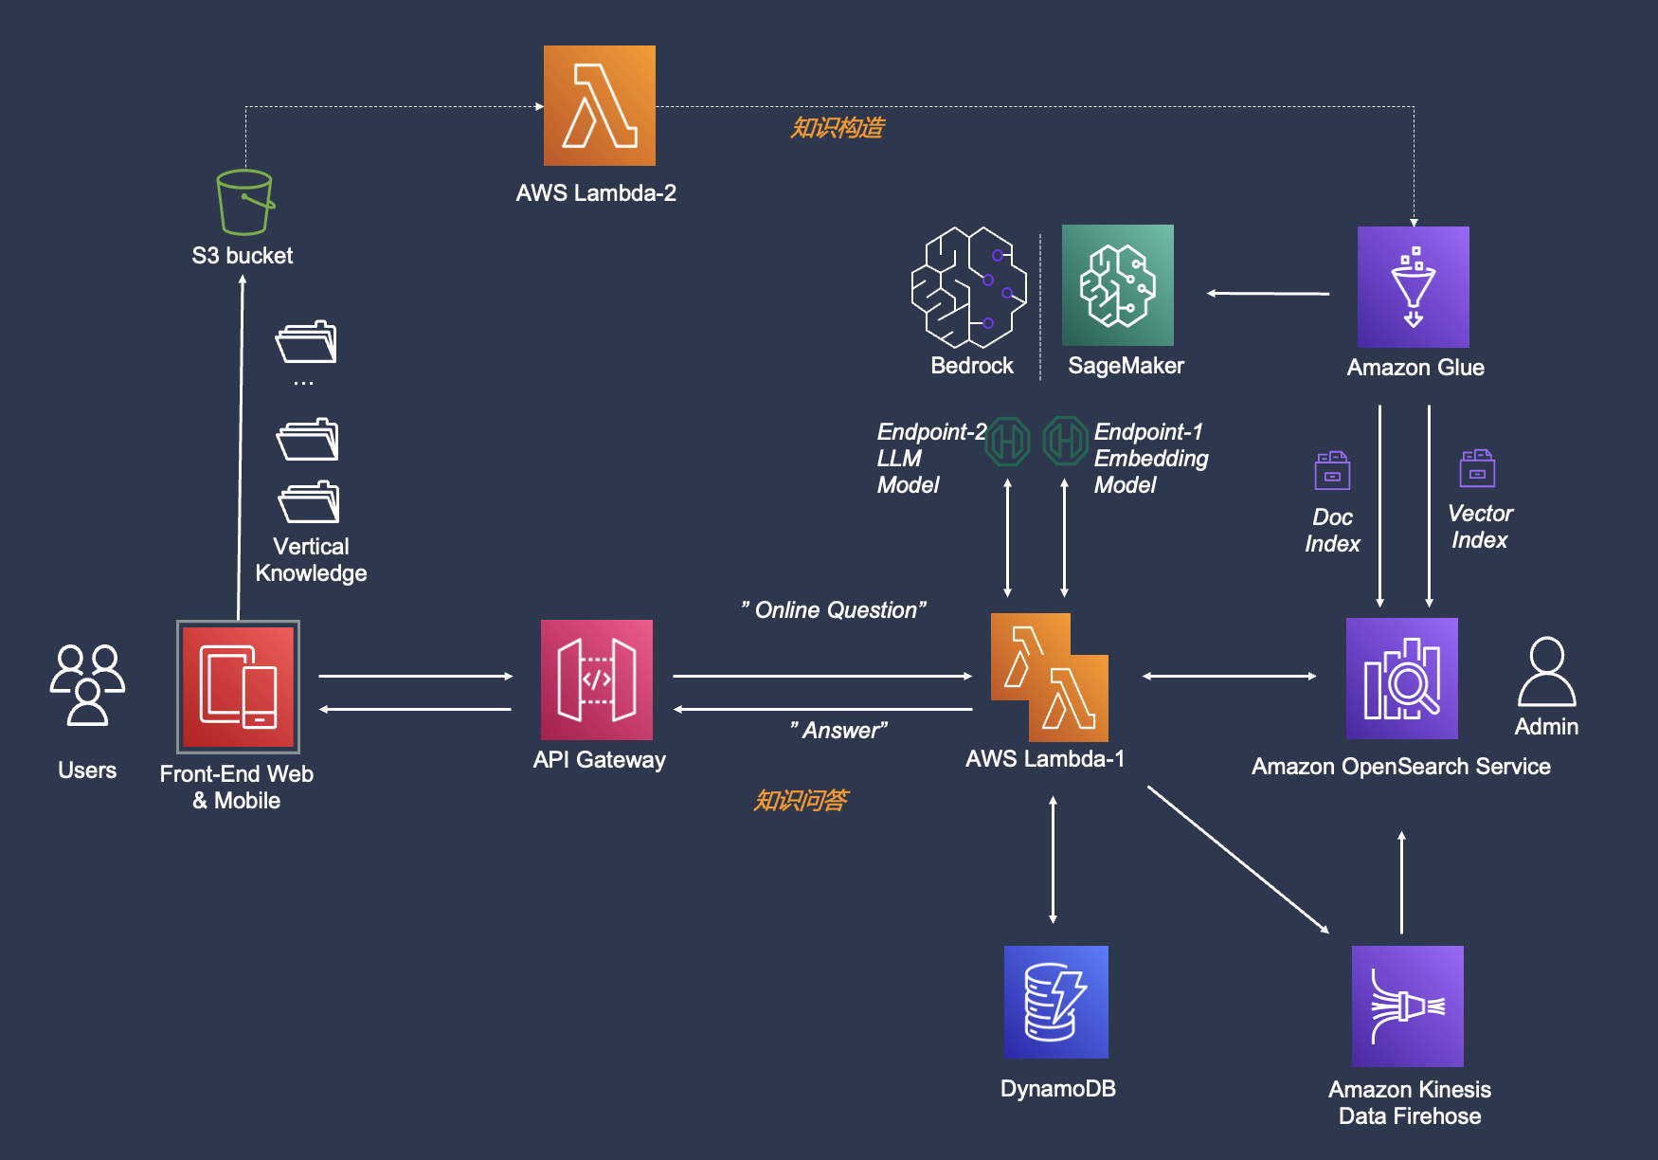Click the "Vertical Knowledge" label

click(311, 560)
